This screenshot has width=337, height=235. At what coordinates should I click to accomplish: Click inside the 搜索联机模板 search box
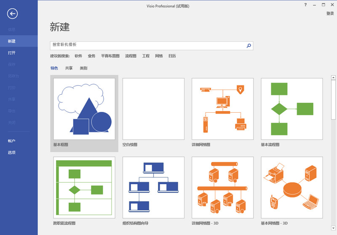[147, 46]
